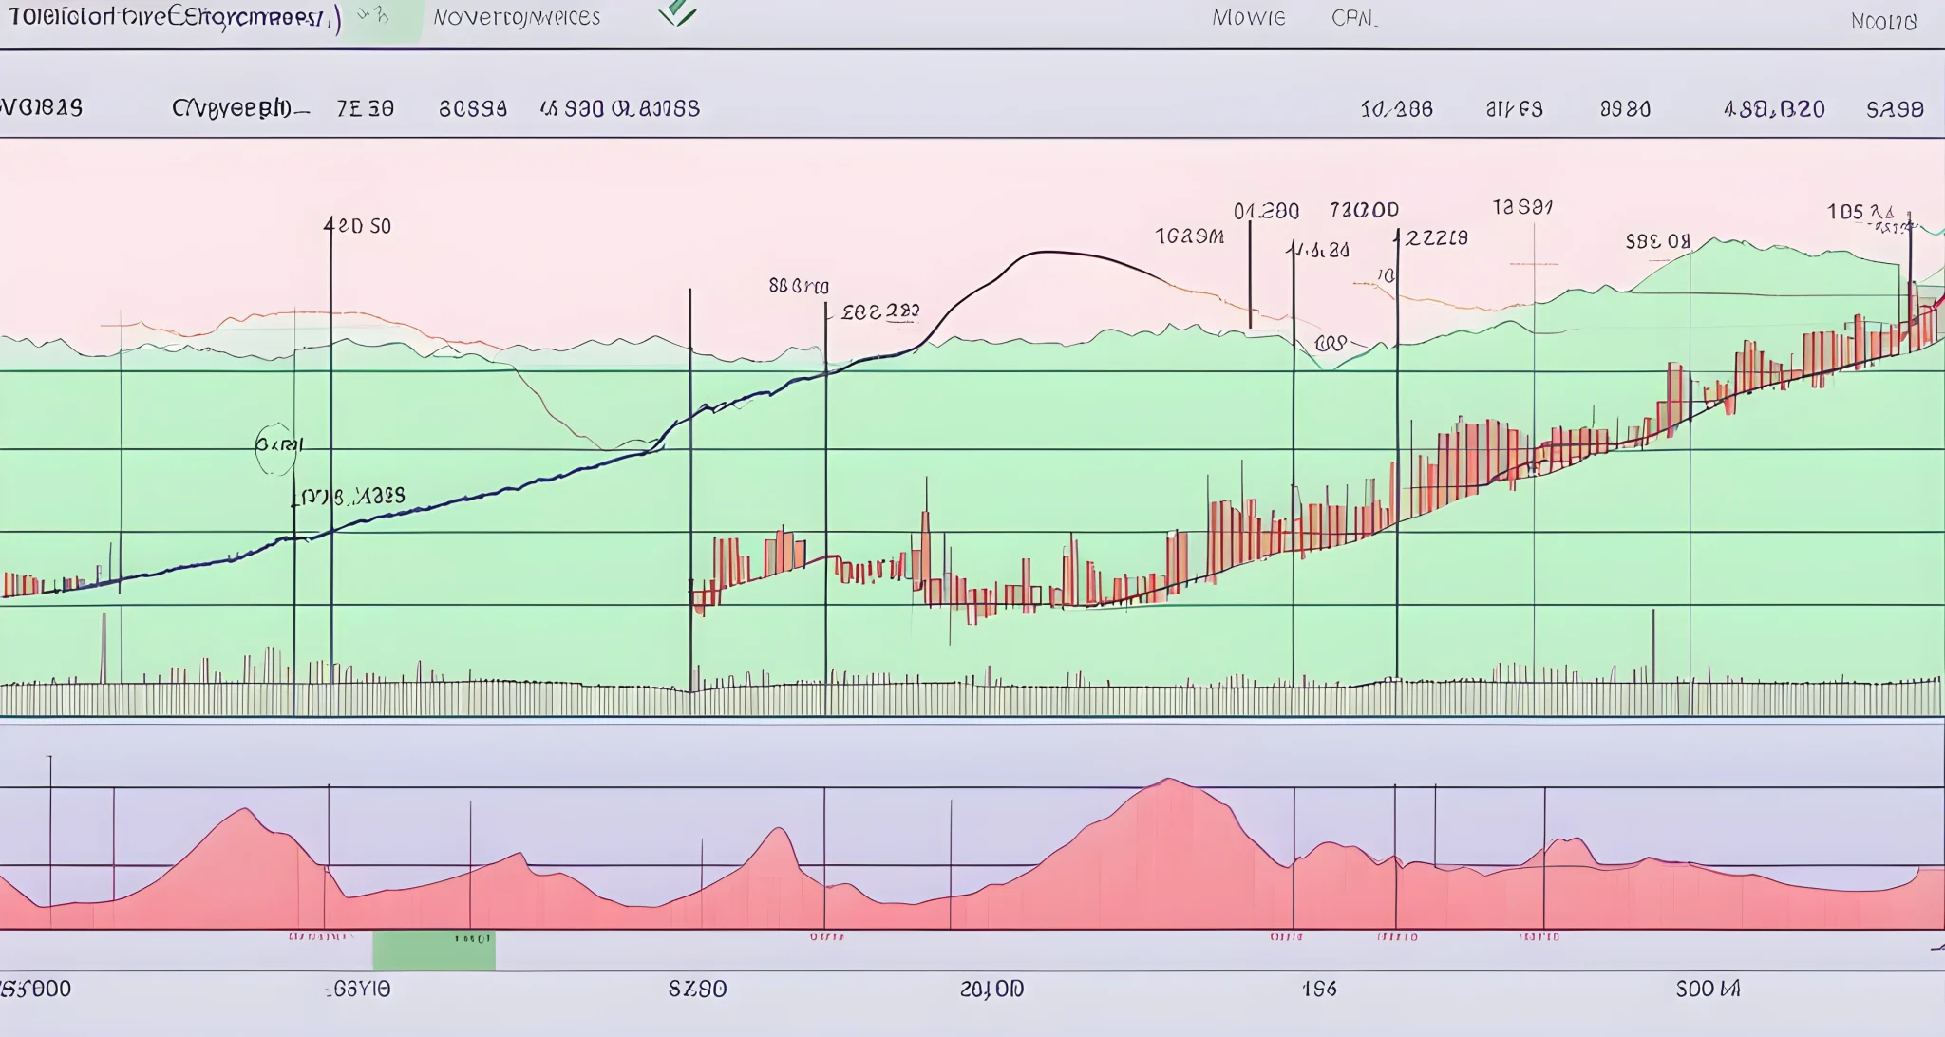
Task: Click the small circled "69" marker on chart
Action: 1331,343
